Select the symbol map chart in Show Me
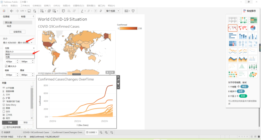The height and width of the screenshot is (140, 261). pyautogui.click(x=232, y=28)
